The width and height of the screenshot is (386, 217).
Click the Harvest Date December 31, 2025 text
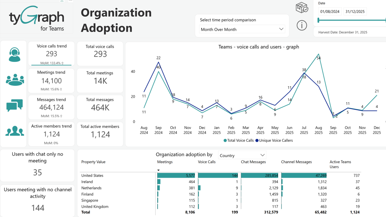tap(343, 32)
